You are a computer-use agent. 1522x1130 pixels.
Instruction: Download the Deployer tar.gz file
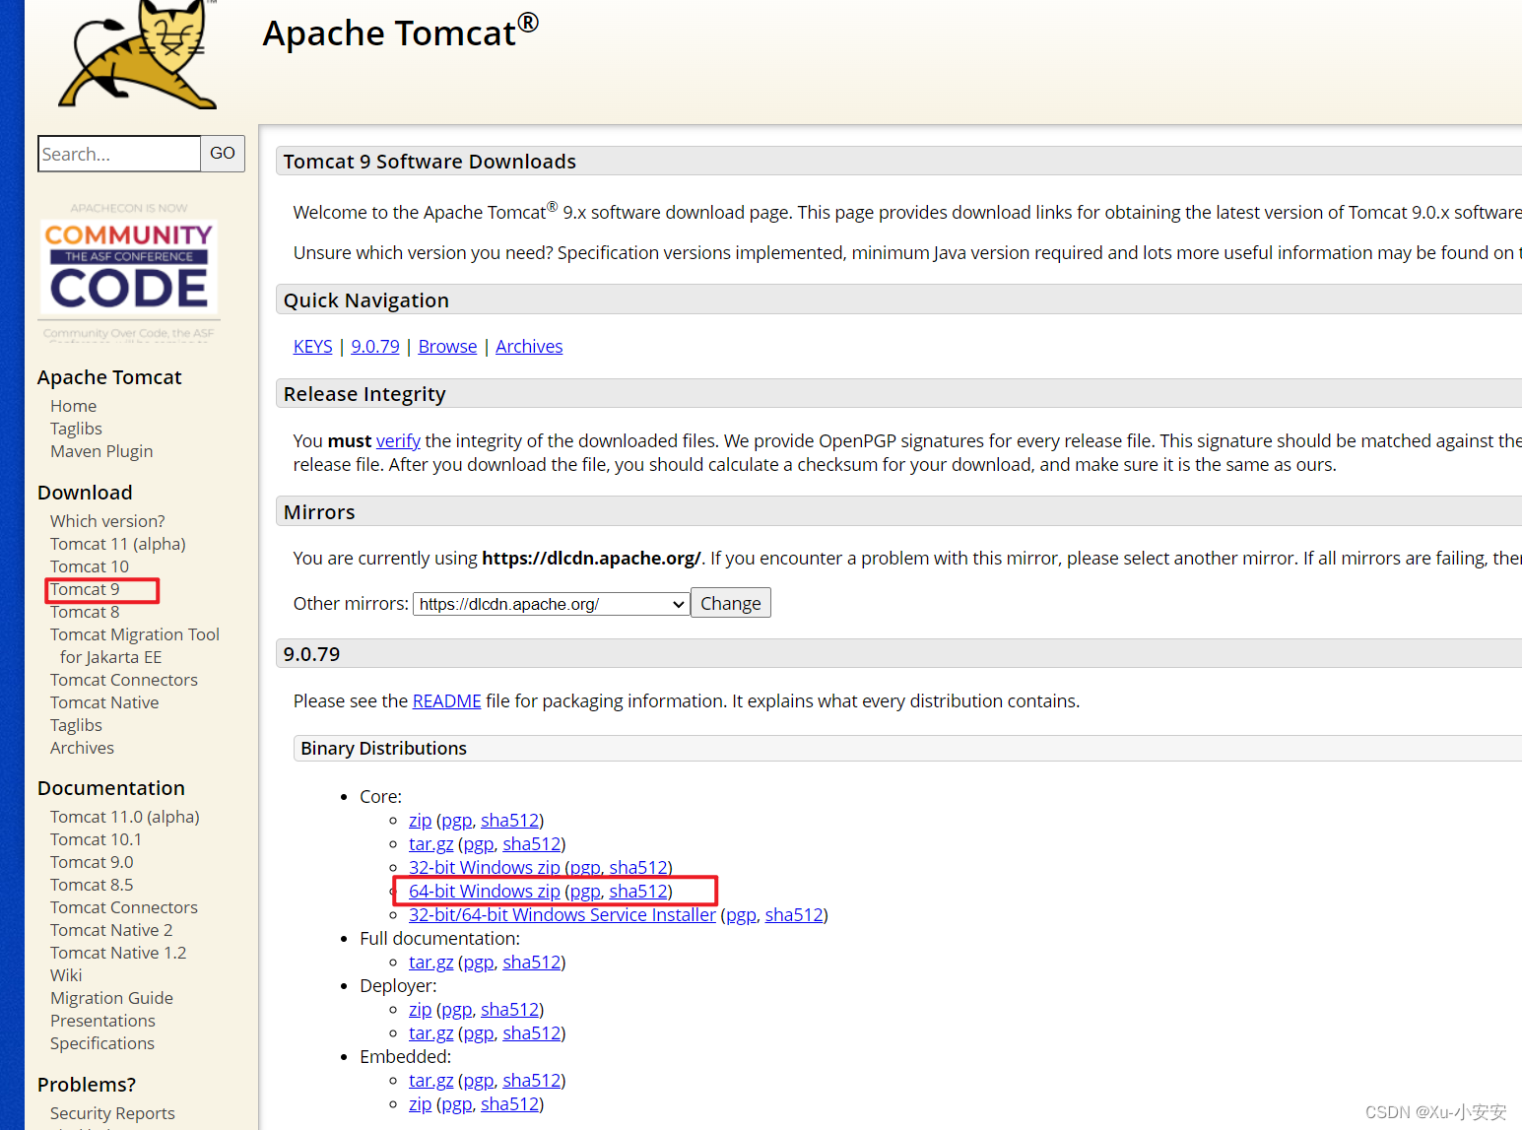tap(430, 1033)
